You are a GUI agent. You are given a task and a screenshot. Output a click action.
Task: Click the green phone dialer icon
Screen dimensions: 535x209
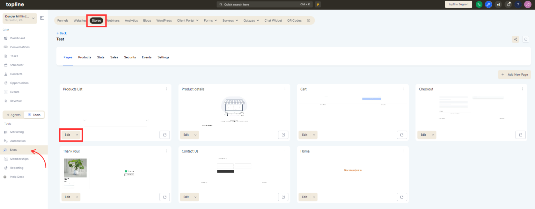point(479,4)
